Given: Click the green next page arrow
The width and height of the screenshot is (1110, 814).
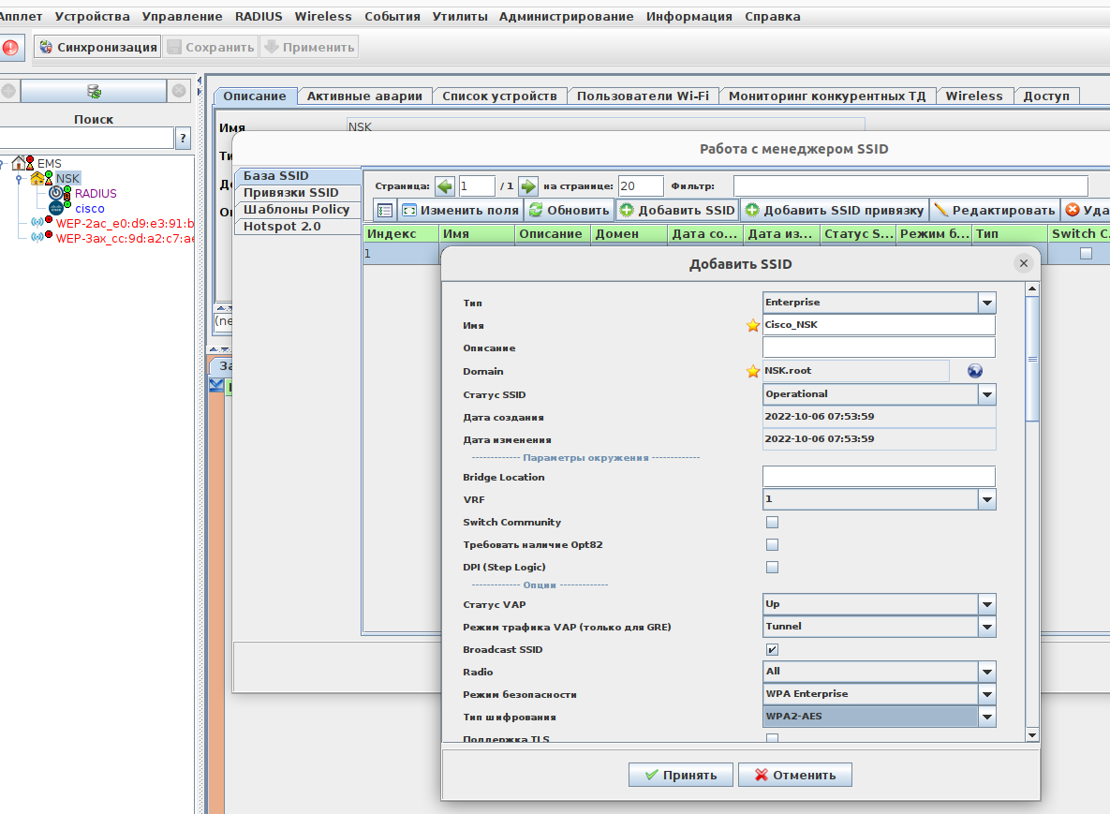Looking at the screenshot, I should tap(528, 186).
